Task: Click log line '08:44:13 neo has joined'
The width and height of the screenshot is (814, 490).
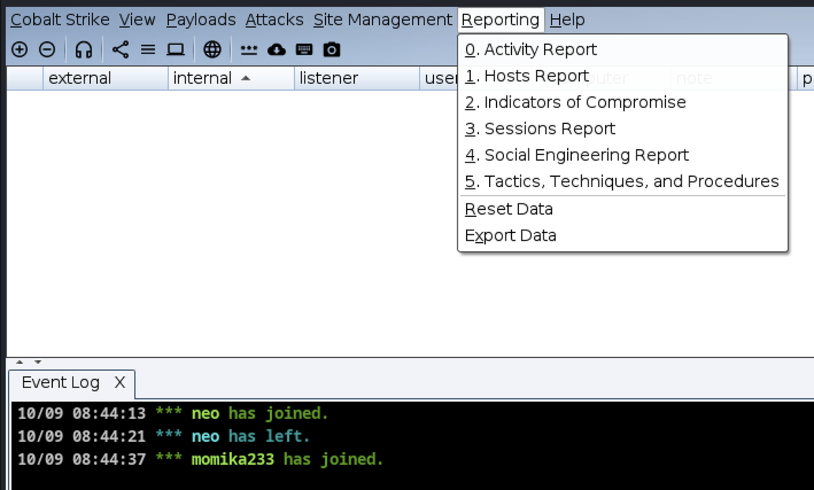Action: (x=173, y=413)
